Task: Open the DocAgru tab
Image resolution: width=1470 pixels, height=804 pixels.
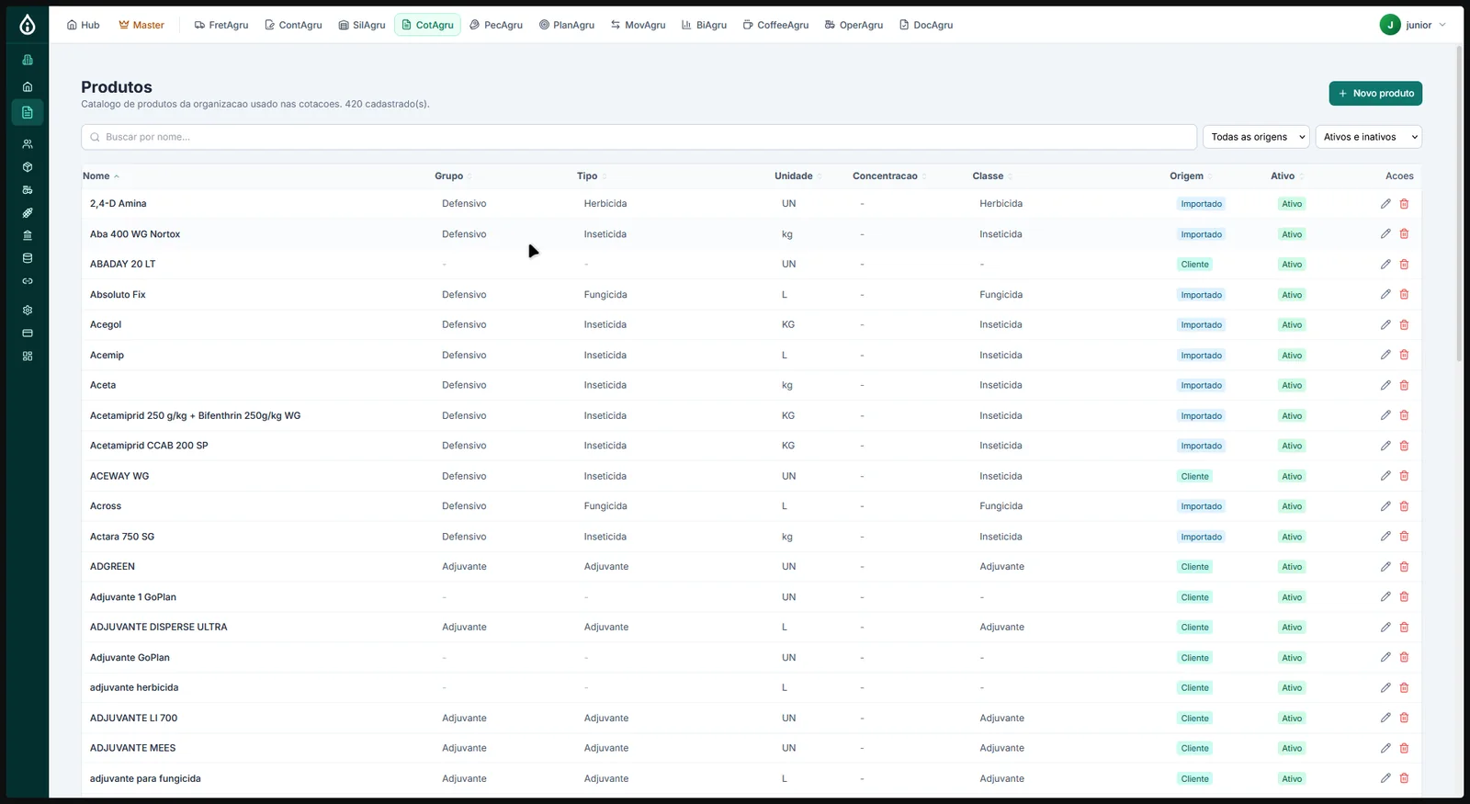Action: pos(926,25)
